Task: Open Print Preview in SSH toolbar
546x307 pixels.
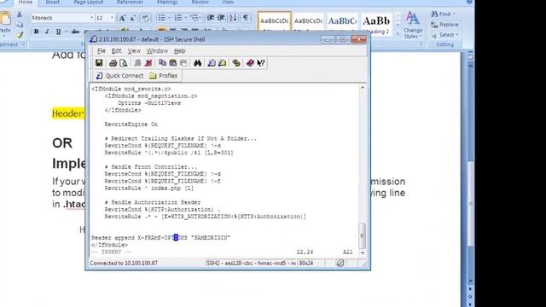Action: (123, 63)
